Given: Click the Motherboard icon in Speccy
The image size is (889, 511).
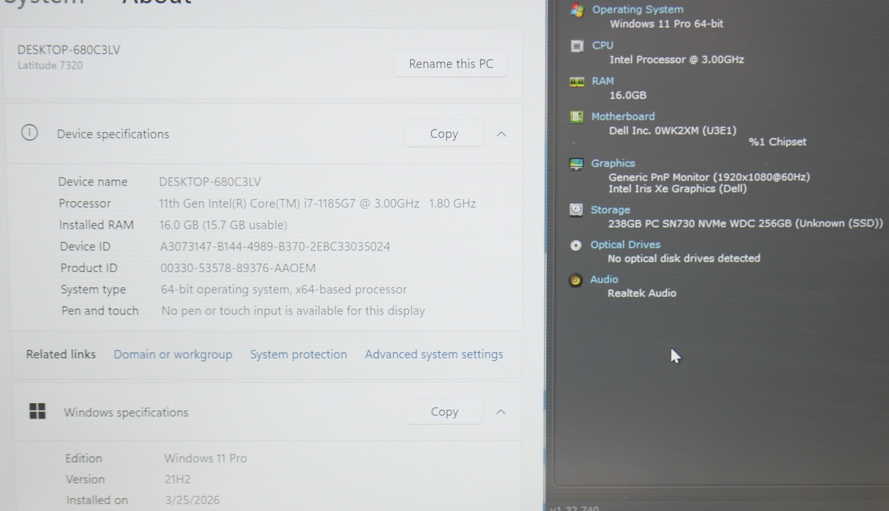Looking at the screenshot, I should (x=577, y=117).
